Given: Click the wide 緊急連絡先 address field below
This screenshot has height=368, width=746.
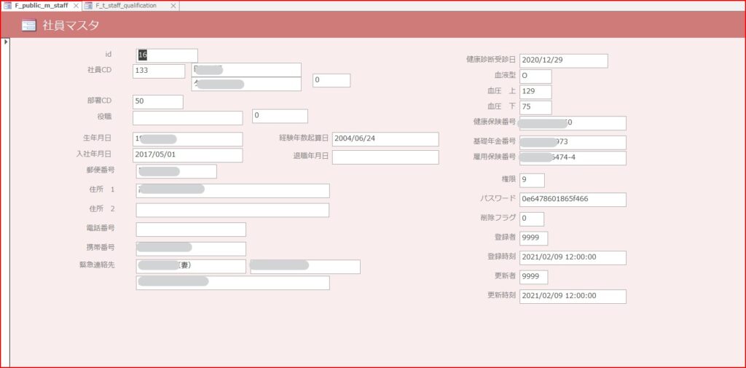Looking at the screenshot, I should 232,283.
